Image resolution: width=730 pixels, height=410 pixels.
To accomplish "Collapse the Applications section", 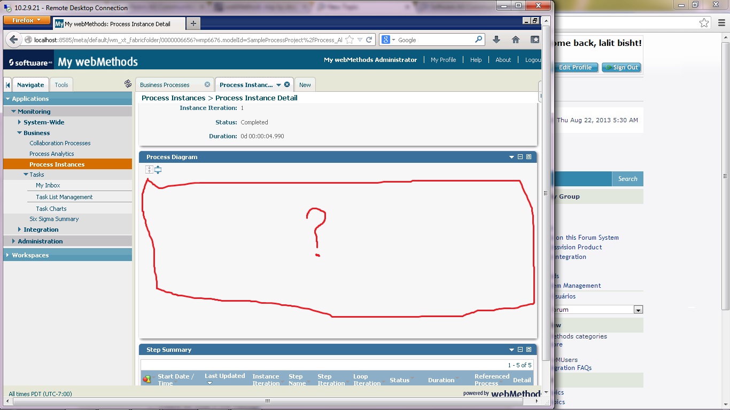I will (x=8, y=99).
